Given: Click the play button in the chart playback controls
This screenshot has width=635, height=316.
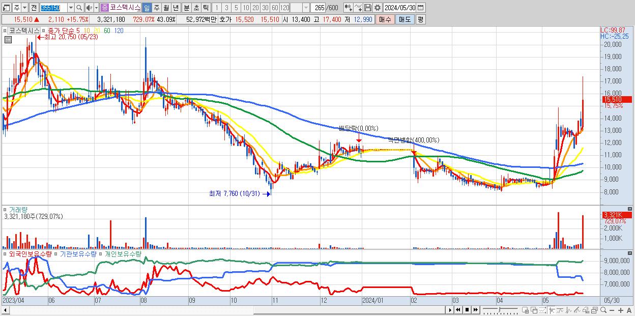Looking at the screenshot, I should [450, 310].
